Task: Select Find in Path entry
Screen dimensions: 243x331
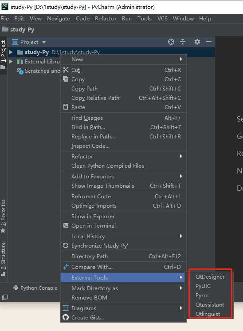Action: pyautogui.click(x=123, y=127)
